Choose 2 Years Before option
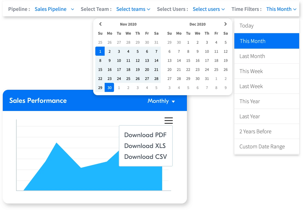The height and width of the screenshot is (210, 303). coord(267,131)
